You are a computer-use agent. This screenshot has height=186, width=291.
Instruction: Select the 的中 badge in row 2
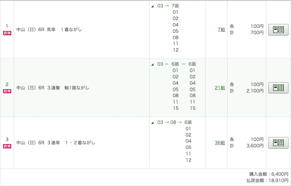(x=7, y=91)
